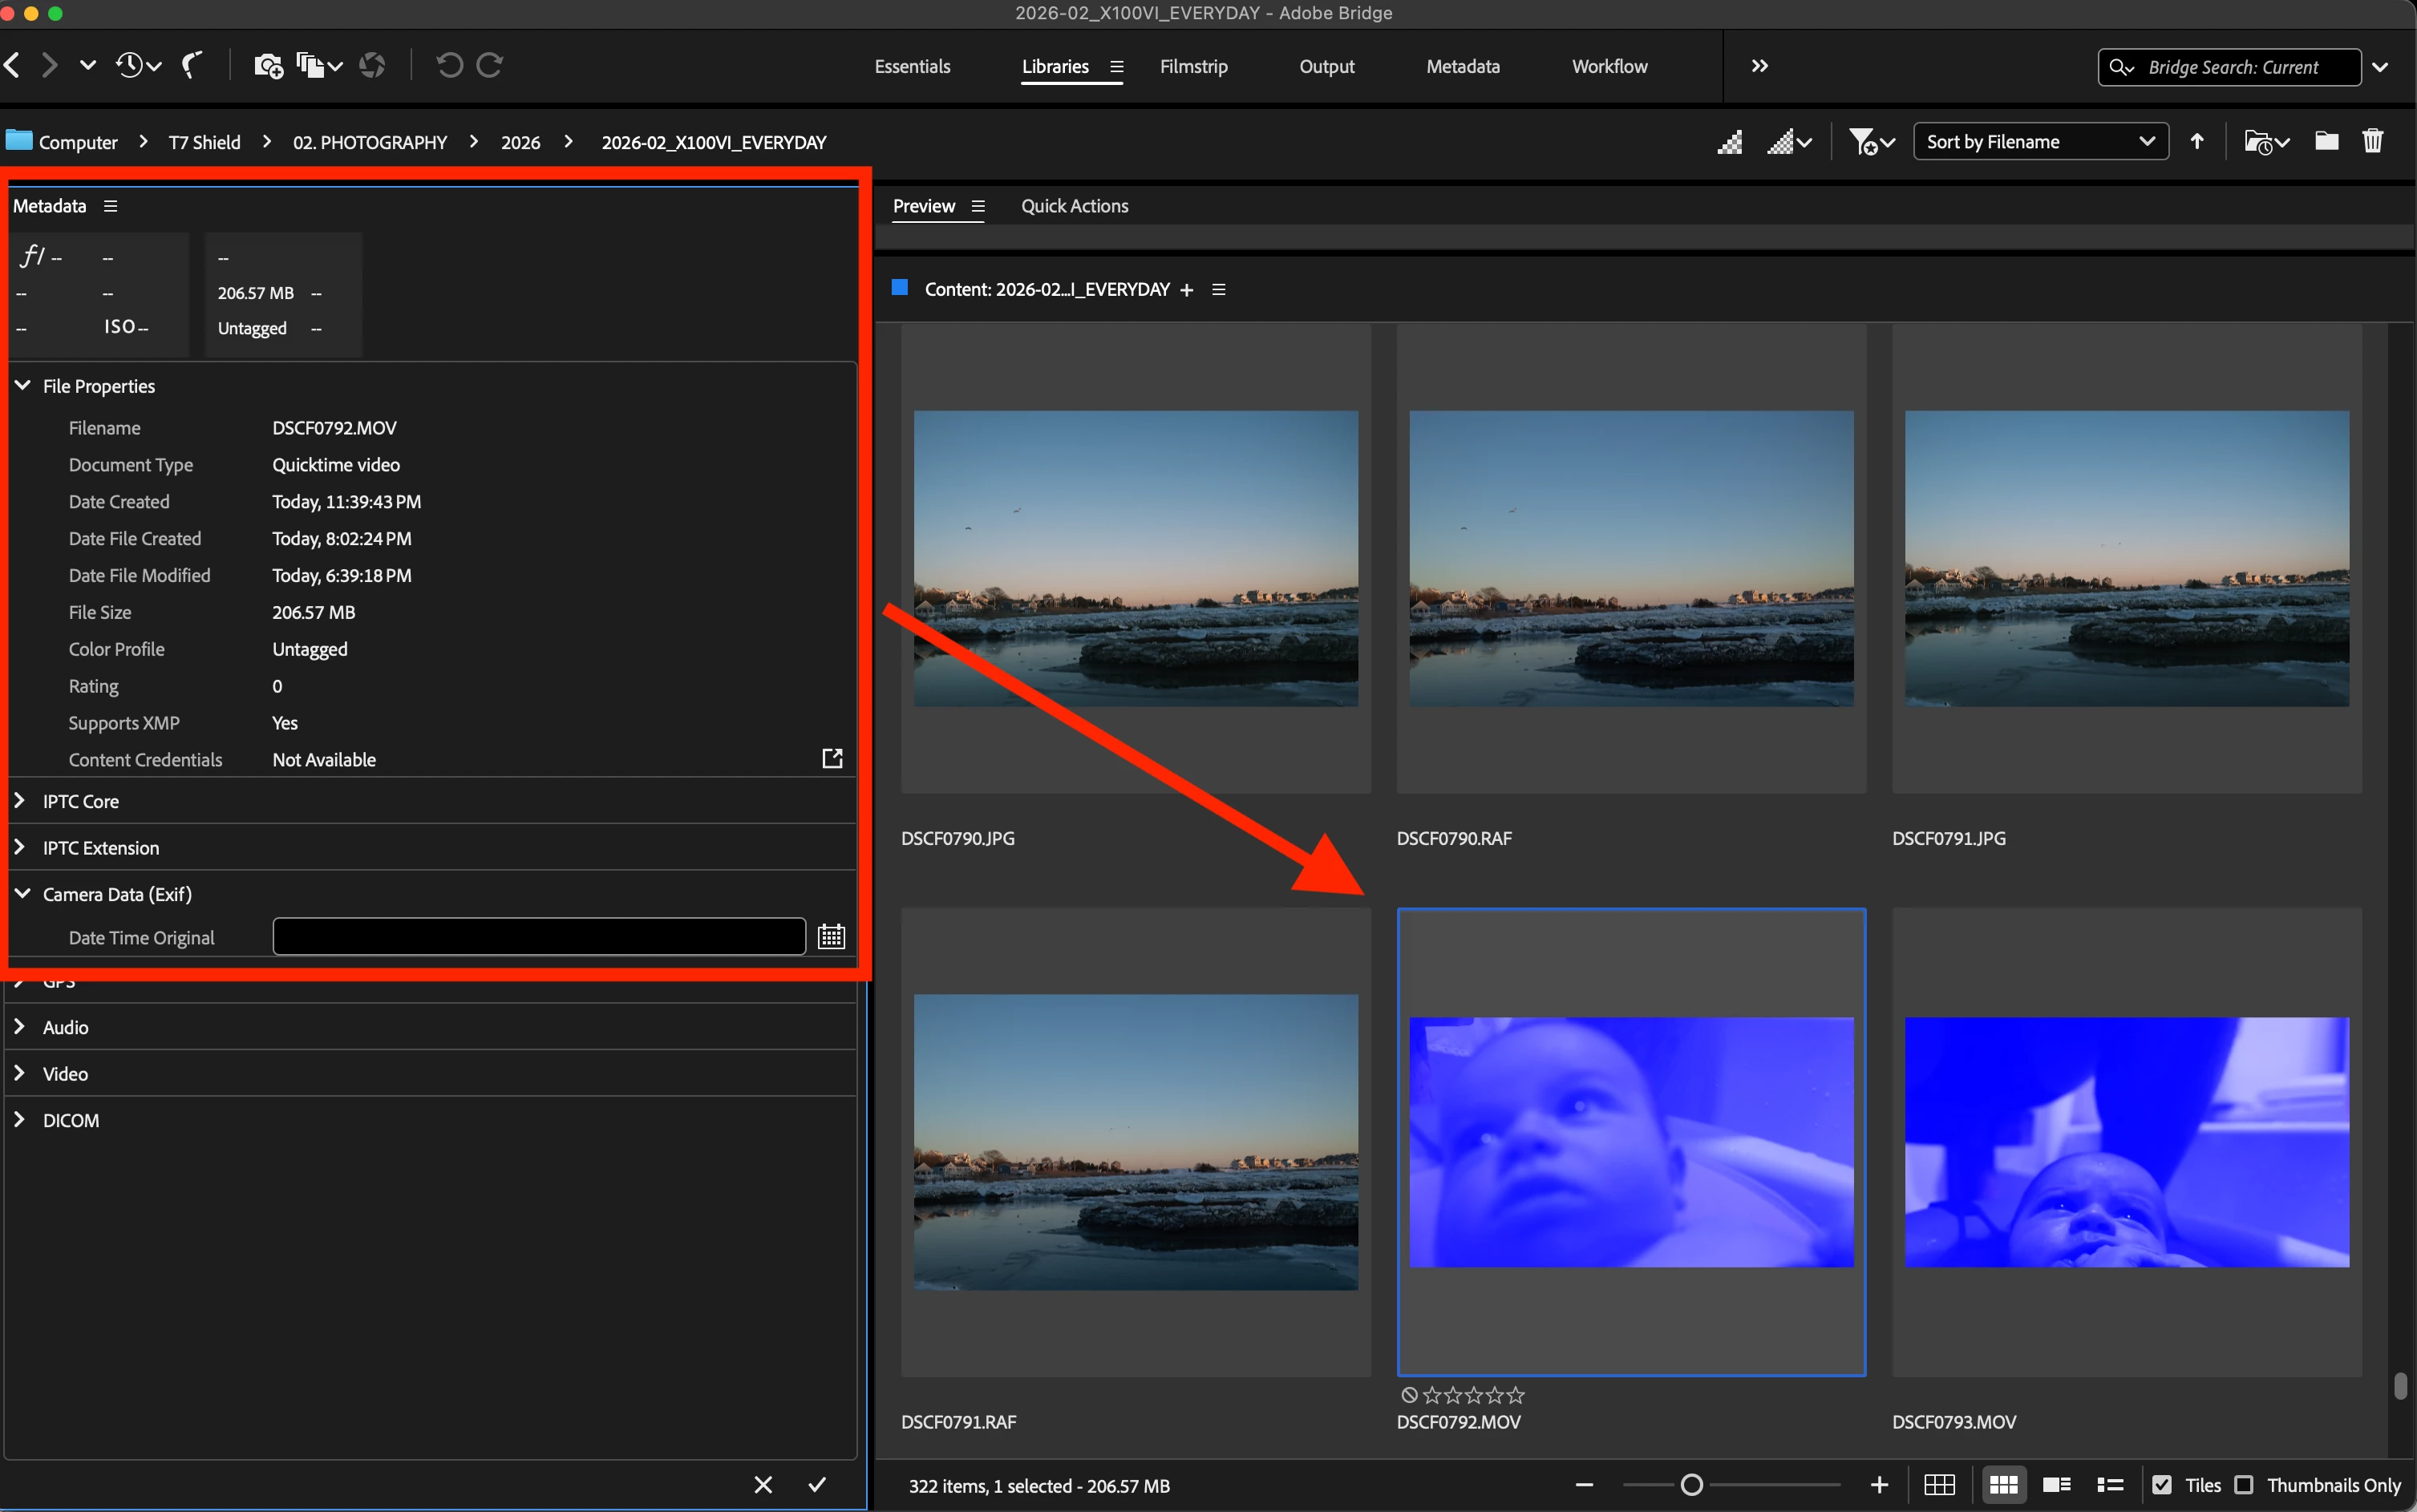Viewport: 2417px width, 1512px height.
Task: Delete item with the trash icon
Action: (2372, 141)
